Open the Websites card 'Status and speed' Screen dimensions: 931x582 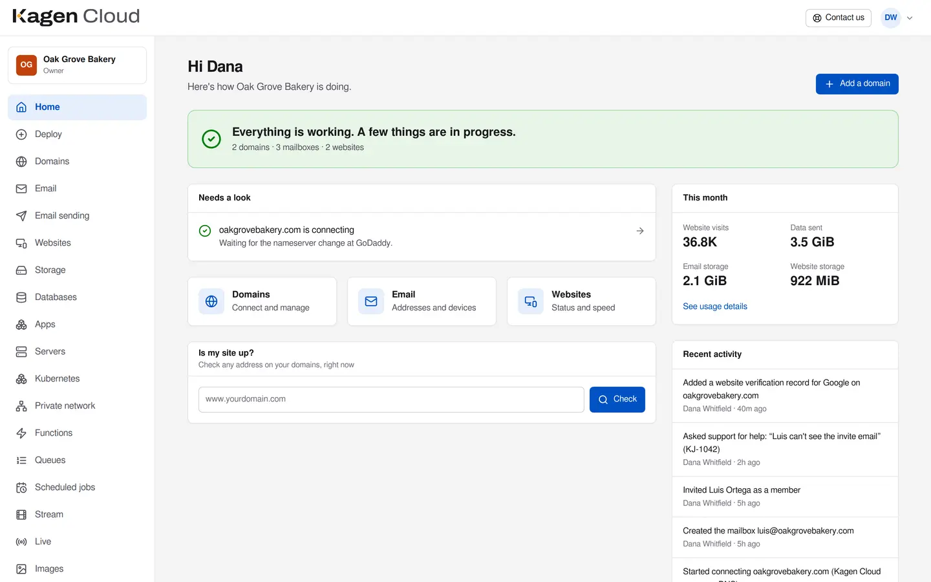581,301
